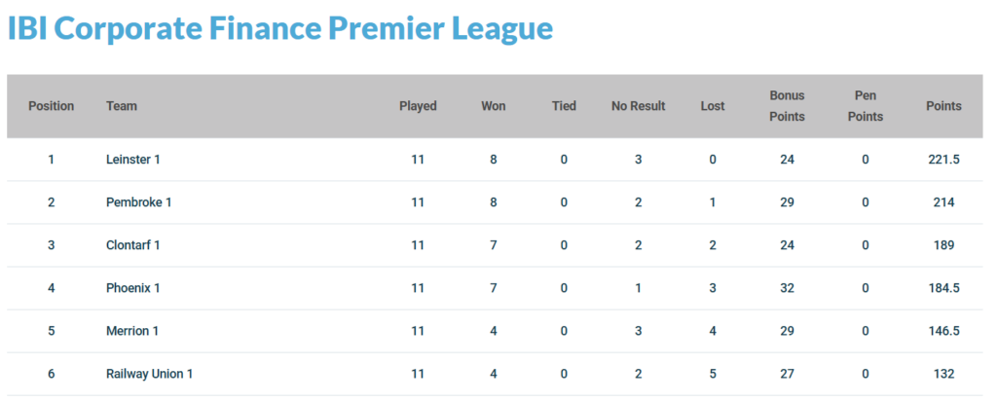Click the Tied column header
Image resolution: width=997 pixels, height=402 pixels.
(564, 106)
